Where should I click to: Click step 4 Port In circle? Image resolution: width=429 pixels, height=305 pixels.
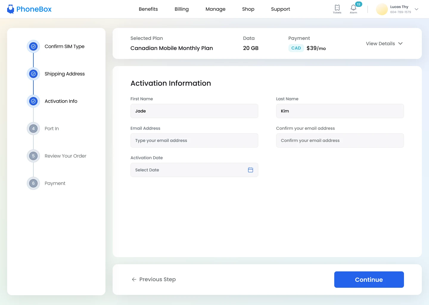click(x=33, y=129)
